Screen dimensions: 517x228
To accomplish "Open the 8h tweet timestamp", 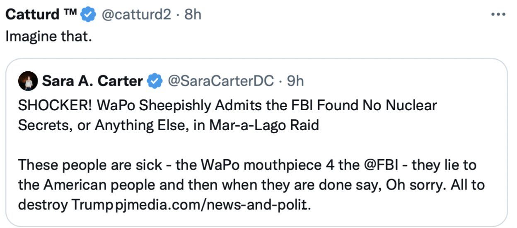I will (193, 15).
